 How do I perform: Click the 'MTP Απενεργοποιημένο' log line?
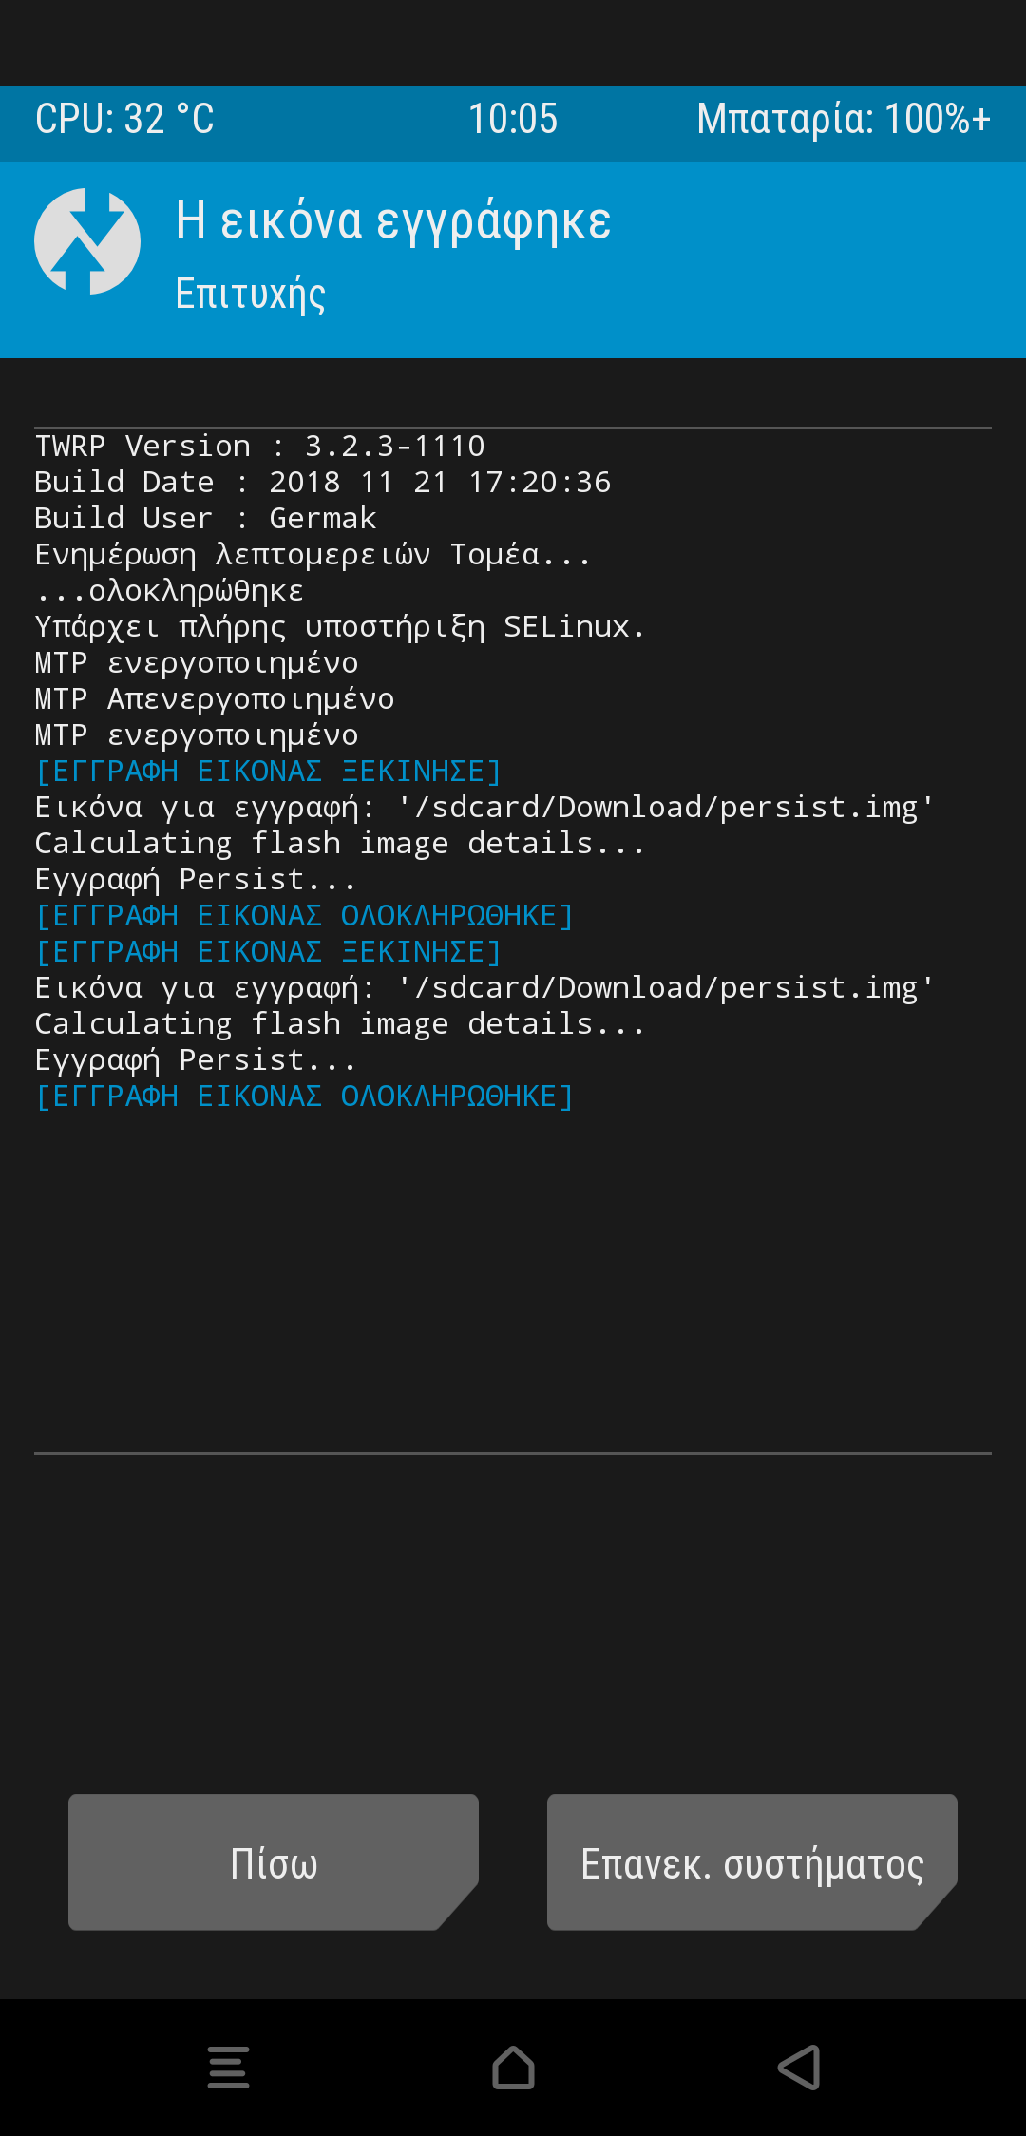point(215,699)
